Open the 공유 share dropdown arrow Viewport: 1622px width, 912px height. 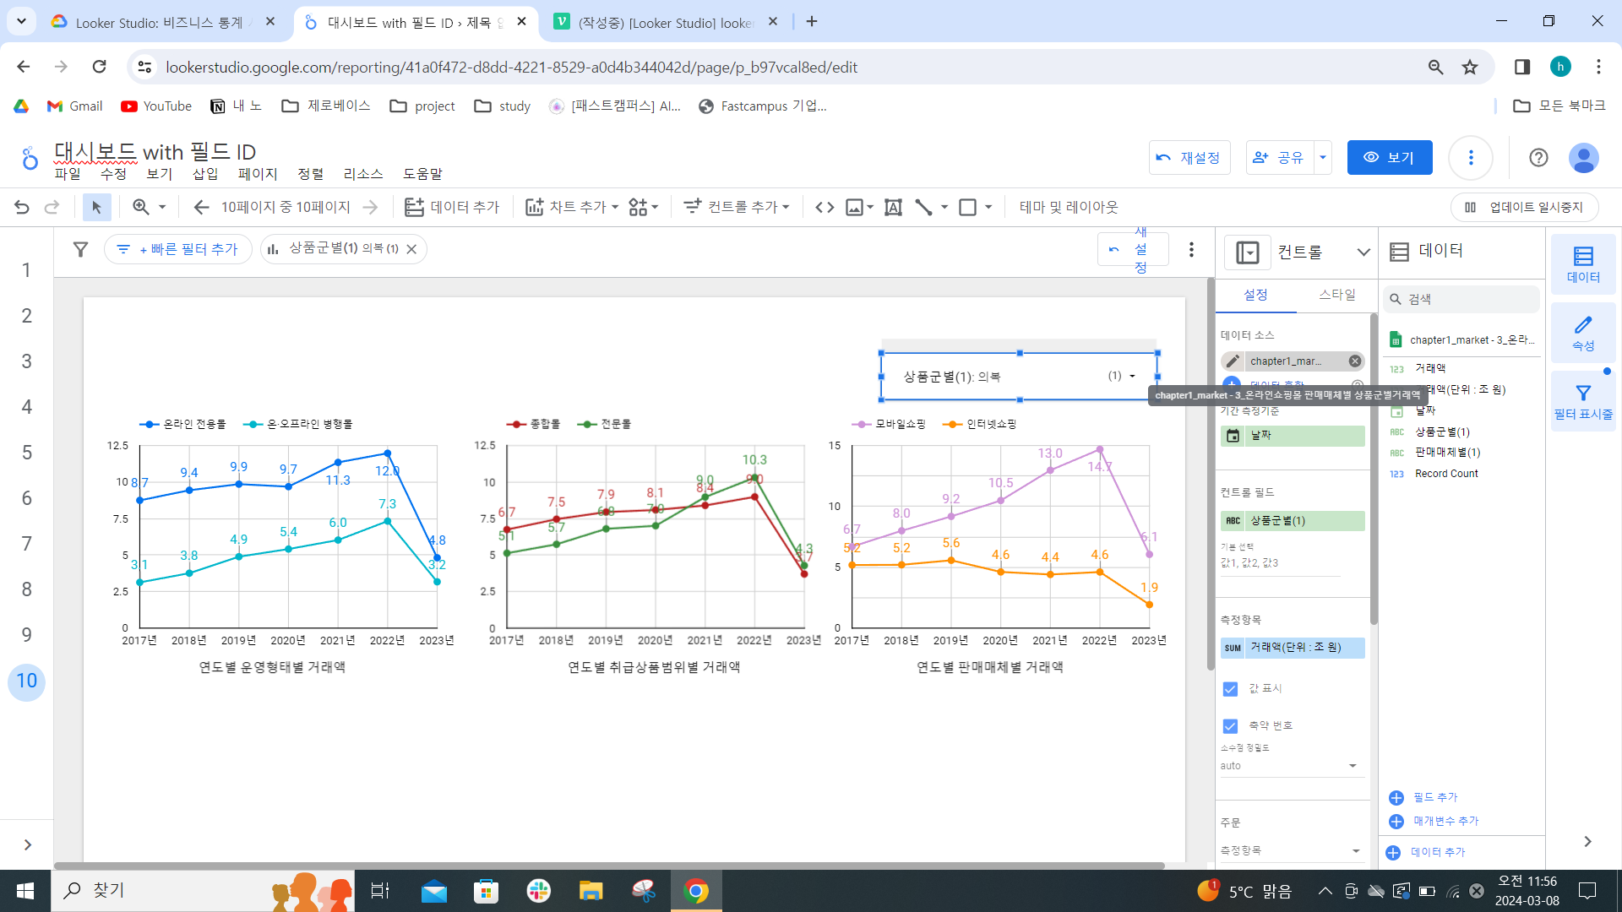1323,157
